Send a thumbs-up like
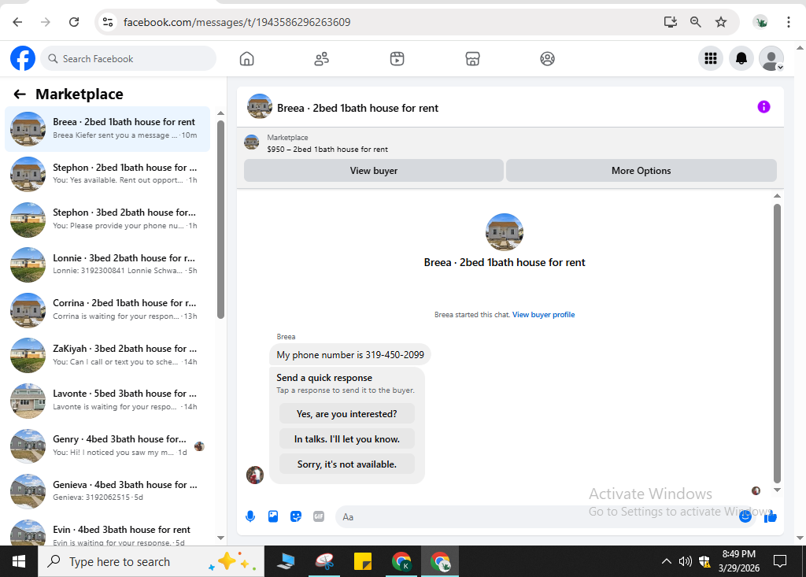Screen dimensions: 806x577 770,517
